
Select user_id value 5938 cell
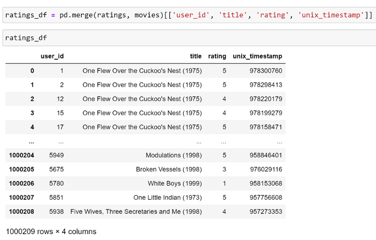click(x=56, y=212)
